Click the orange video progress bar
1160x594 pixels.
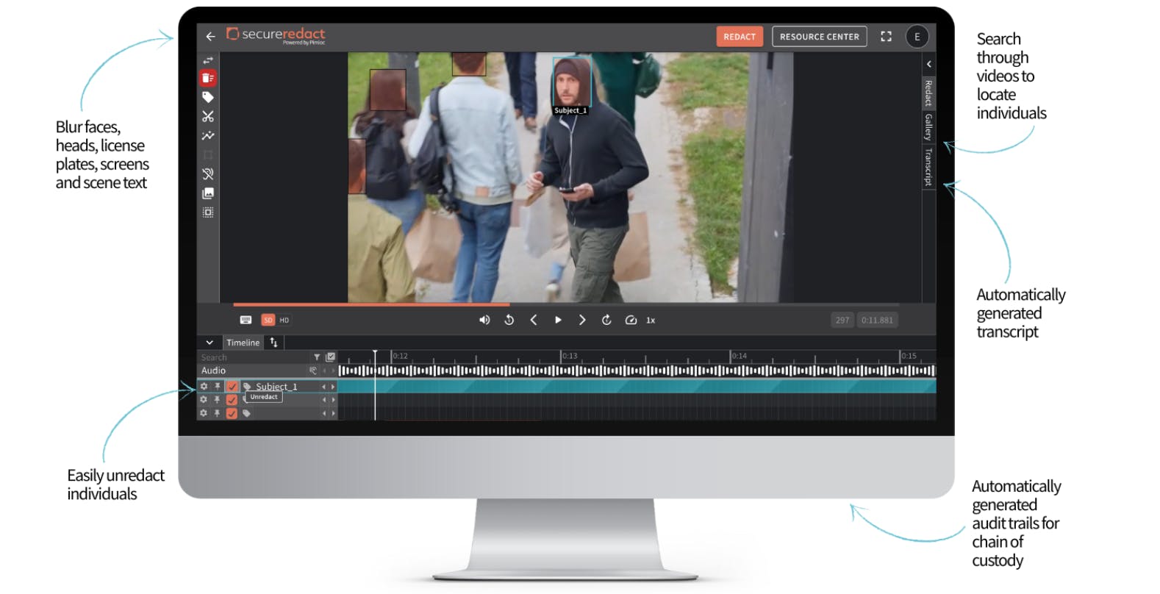(371, 304)
